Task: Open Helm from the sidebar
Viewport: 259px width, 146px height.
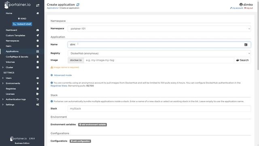Action: 8,46
